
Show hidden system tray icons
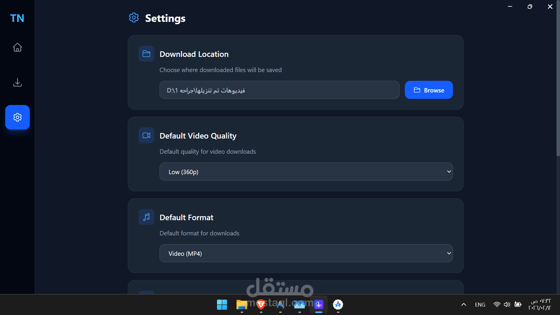point(463,305)
